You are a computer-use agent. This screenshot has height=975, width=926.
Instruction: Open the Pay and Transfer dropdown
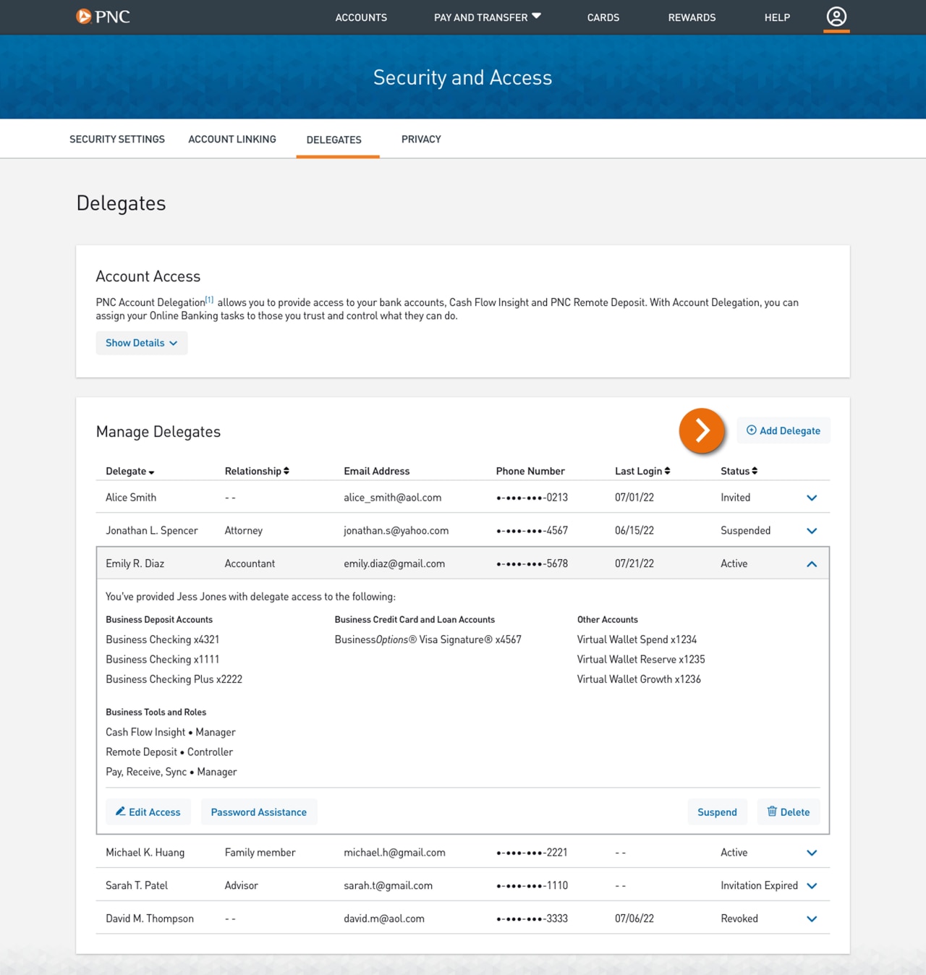[486, 17]
